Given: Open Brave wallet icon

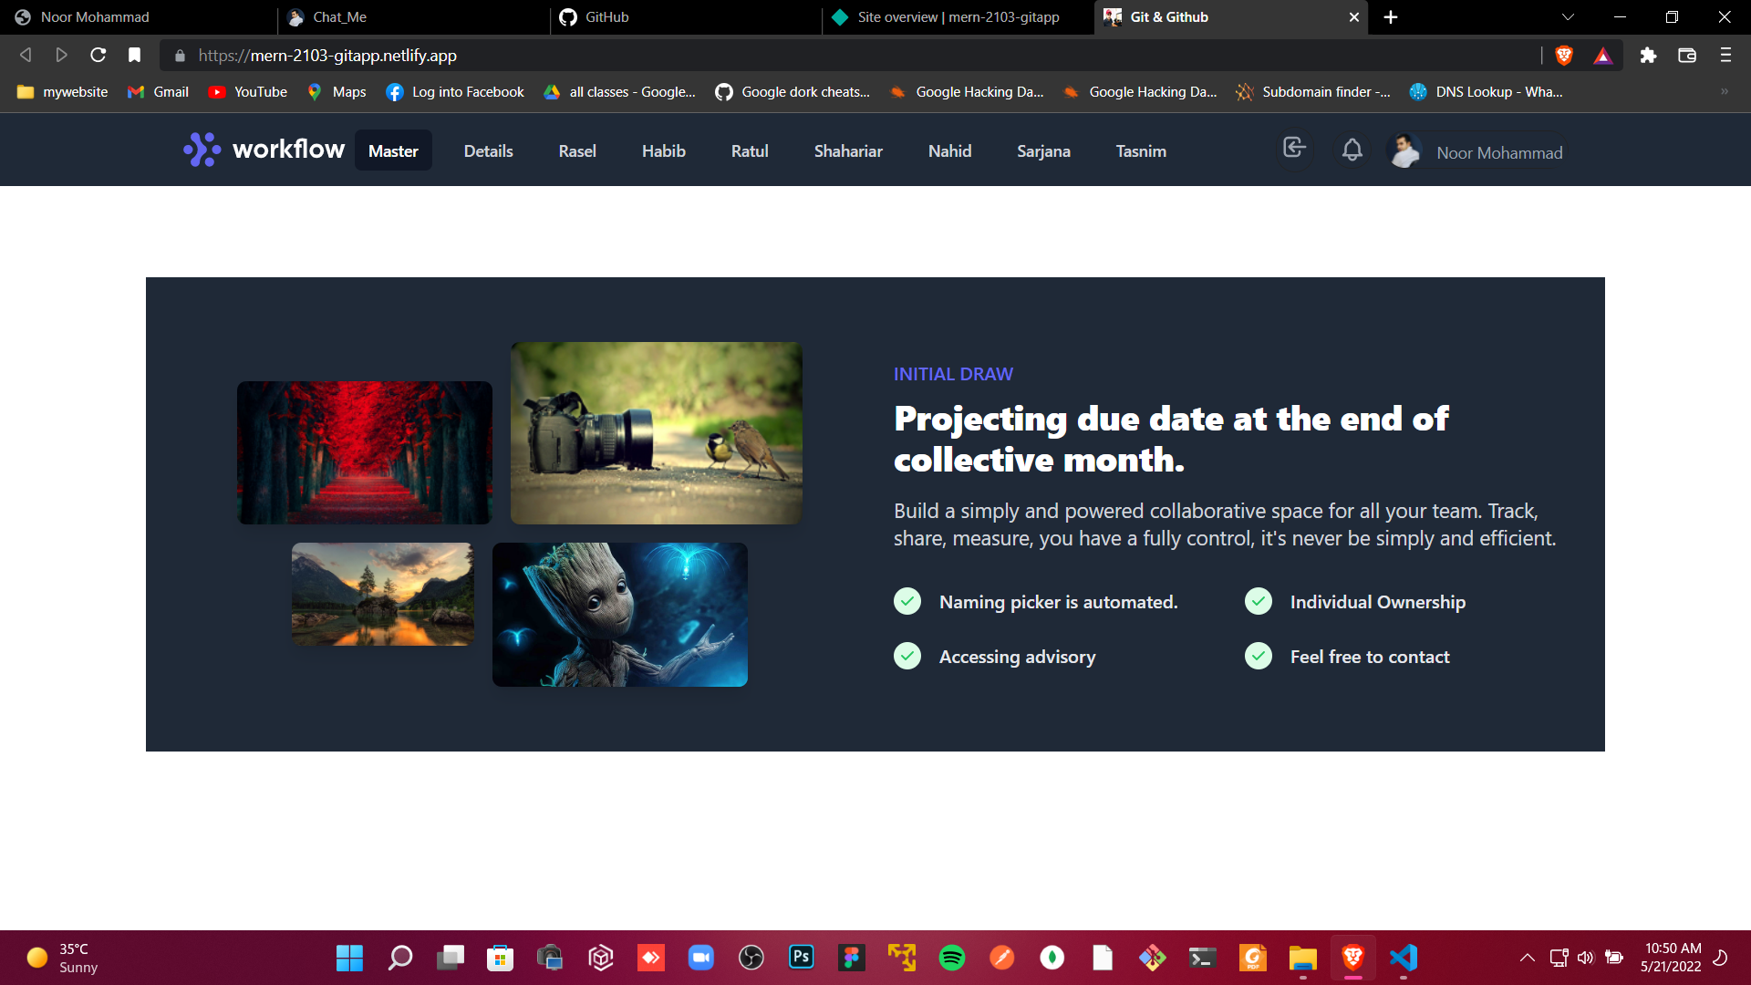Looking at the screenshot, I should click(1687, 56).
